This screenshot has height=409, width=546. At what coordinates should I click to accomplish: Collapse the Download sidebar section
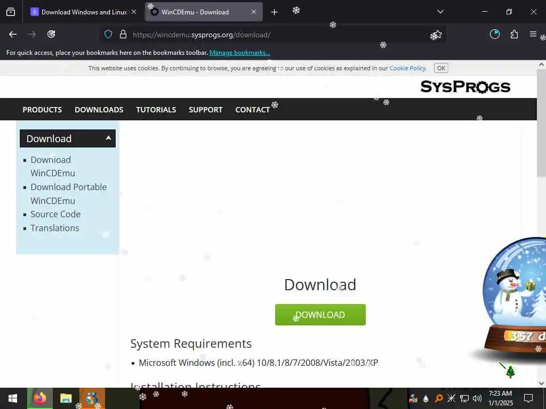click(x=68, y=138)
